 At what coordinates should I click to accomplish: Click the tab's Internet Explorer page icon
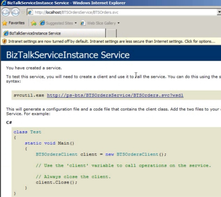tap(6, 33)
